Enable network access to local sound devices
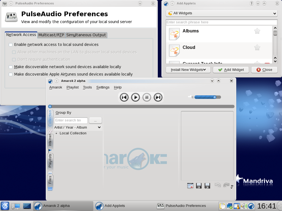 (11, 45)
